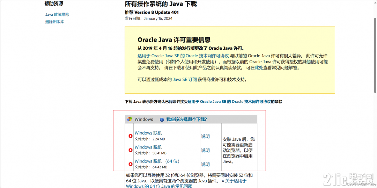Click the blue info icon next to 我应该选择哪个下载
Image resolution: width=377 pixels, height=188 pixels.
click(x=162, y=120)
